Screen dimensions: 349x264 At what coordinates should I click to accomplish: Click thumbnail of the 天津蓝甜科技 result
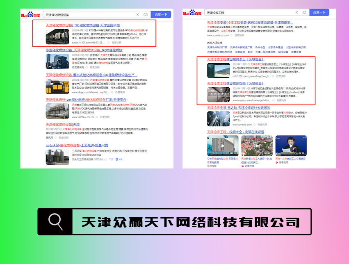(x=57, y=36)
